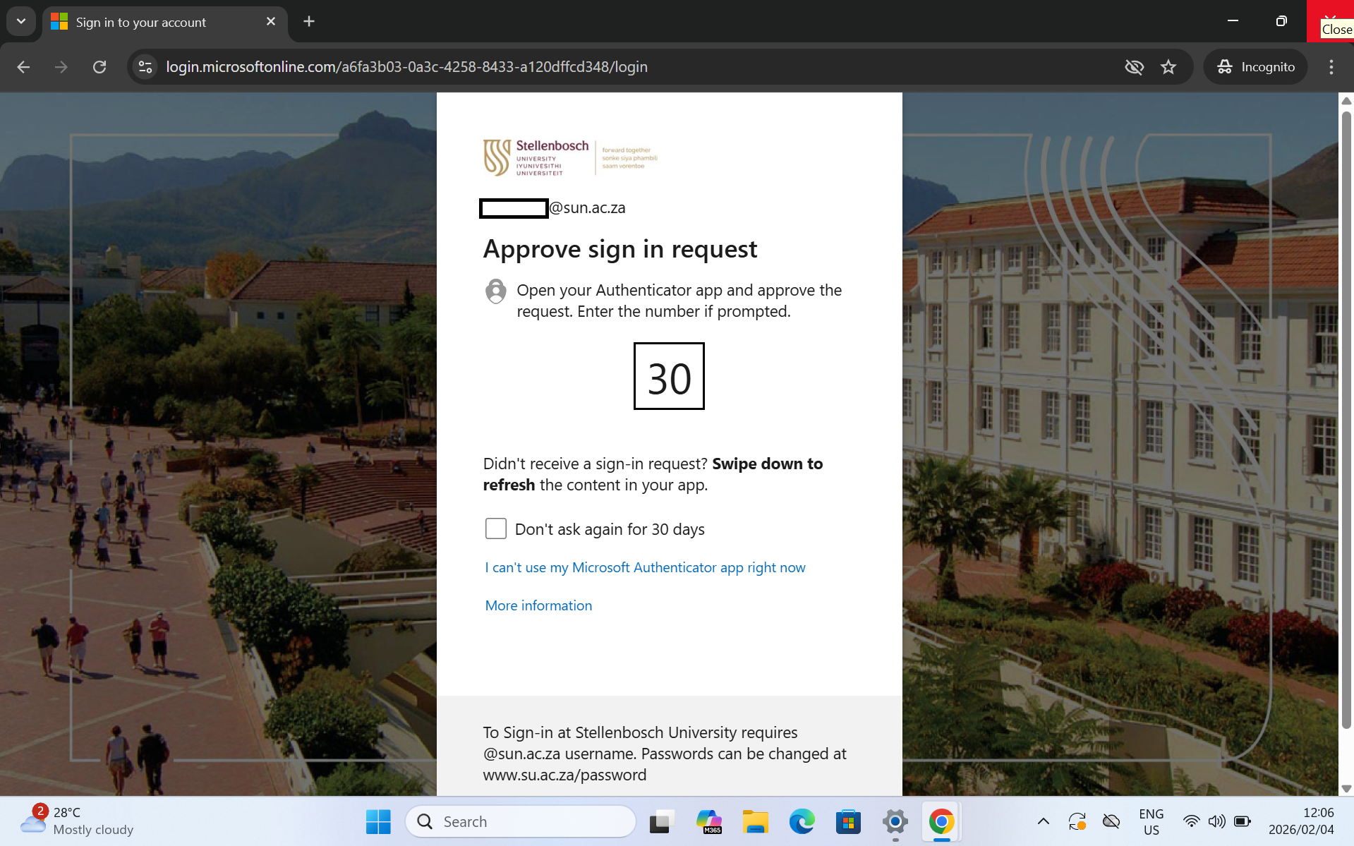Click the page's vertical scrollbar
Image resolution: width=1354 pixels, height=846 pixels.
(1346, 423)
